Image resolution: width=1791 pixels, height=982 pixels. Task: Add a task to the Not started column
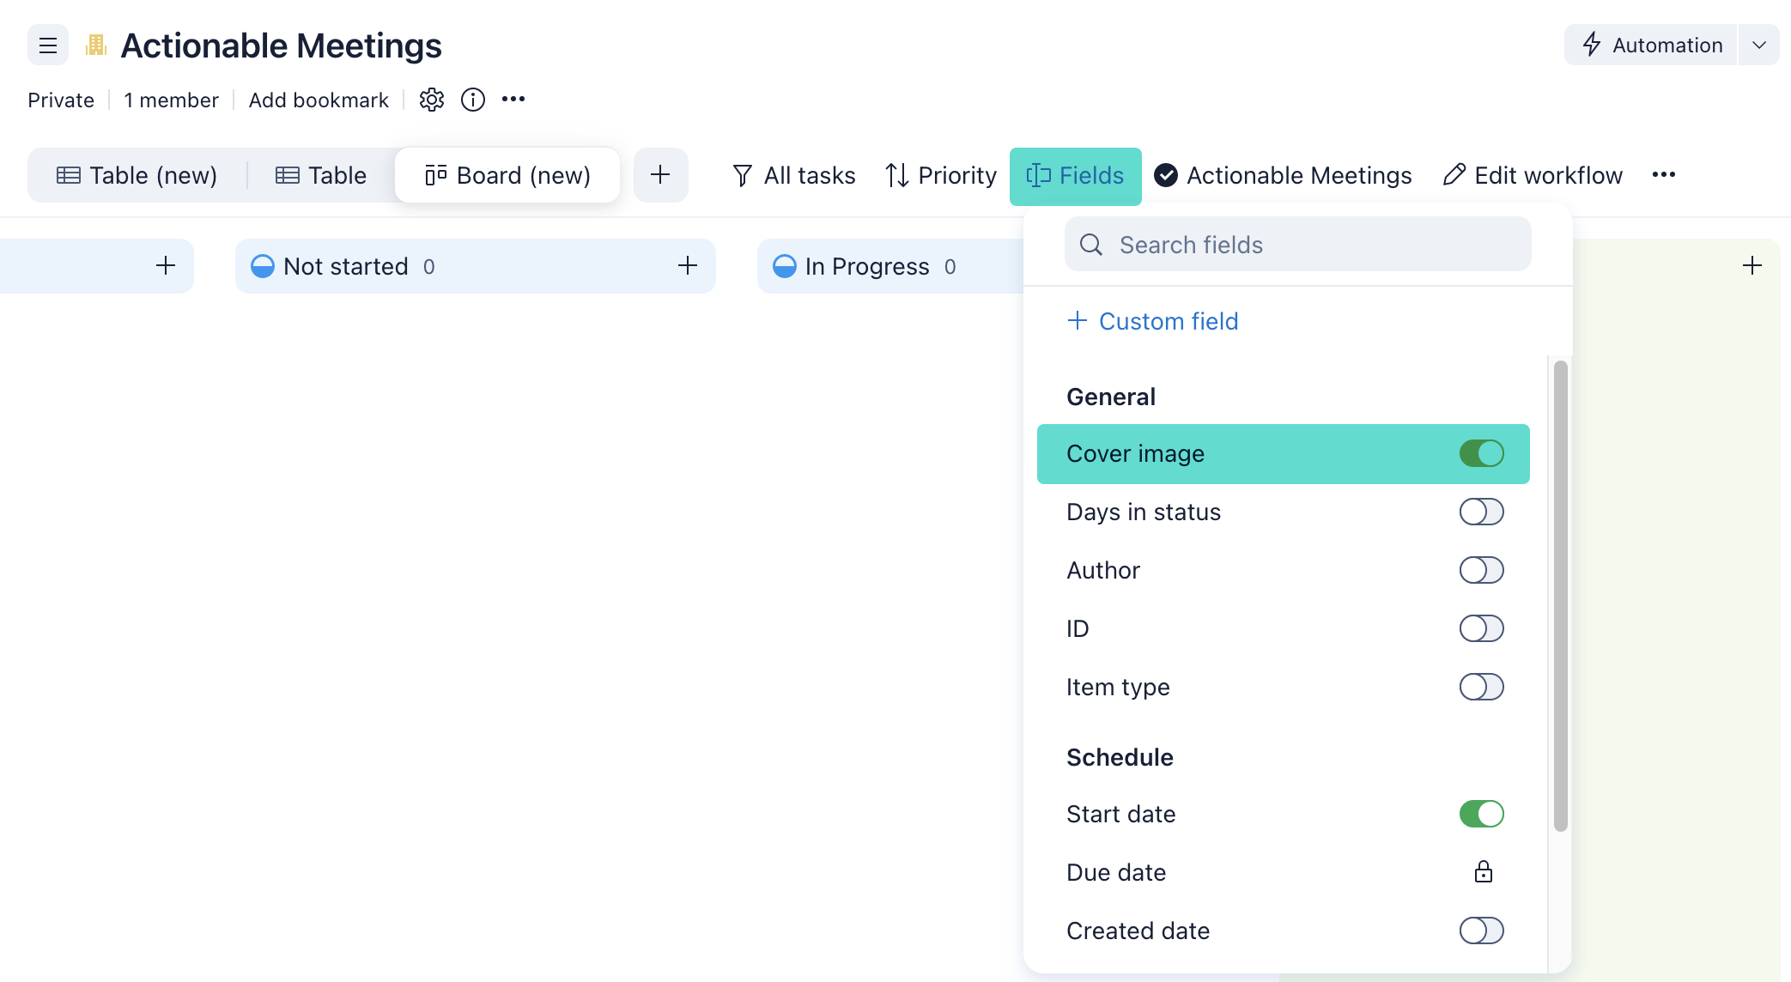pyautogui.click(x=687, y=266)
